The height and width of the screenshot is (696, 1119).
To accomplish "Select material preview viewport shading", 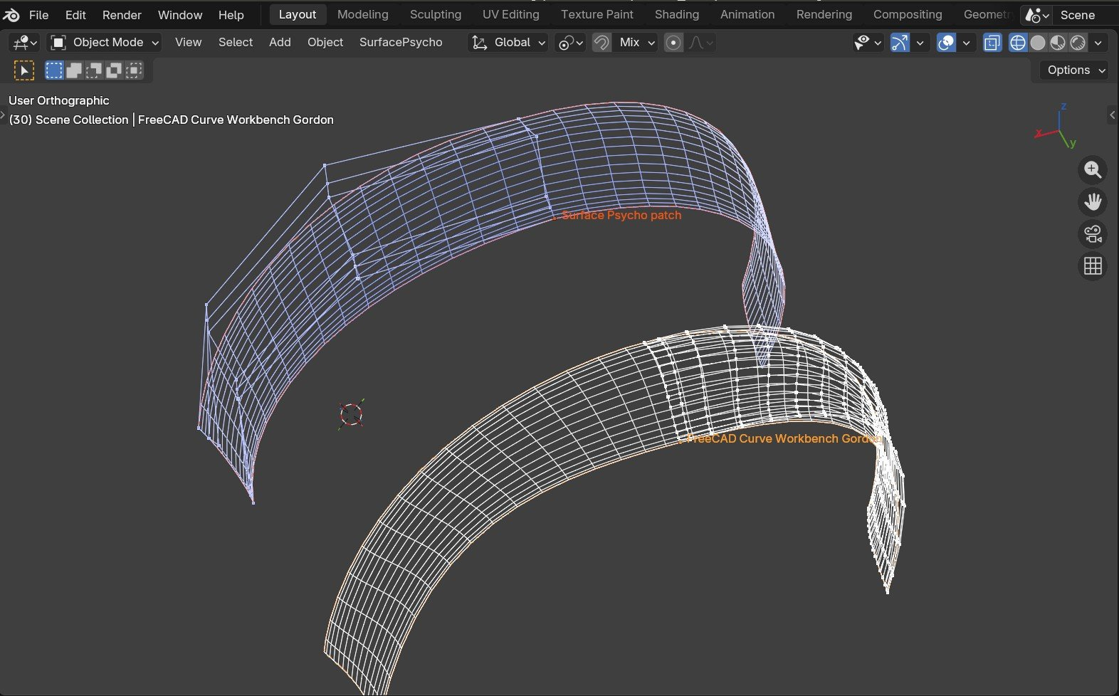I will click(1058, 43).
